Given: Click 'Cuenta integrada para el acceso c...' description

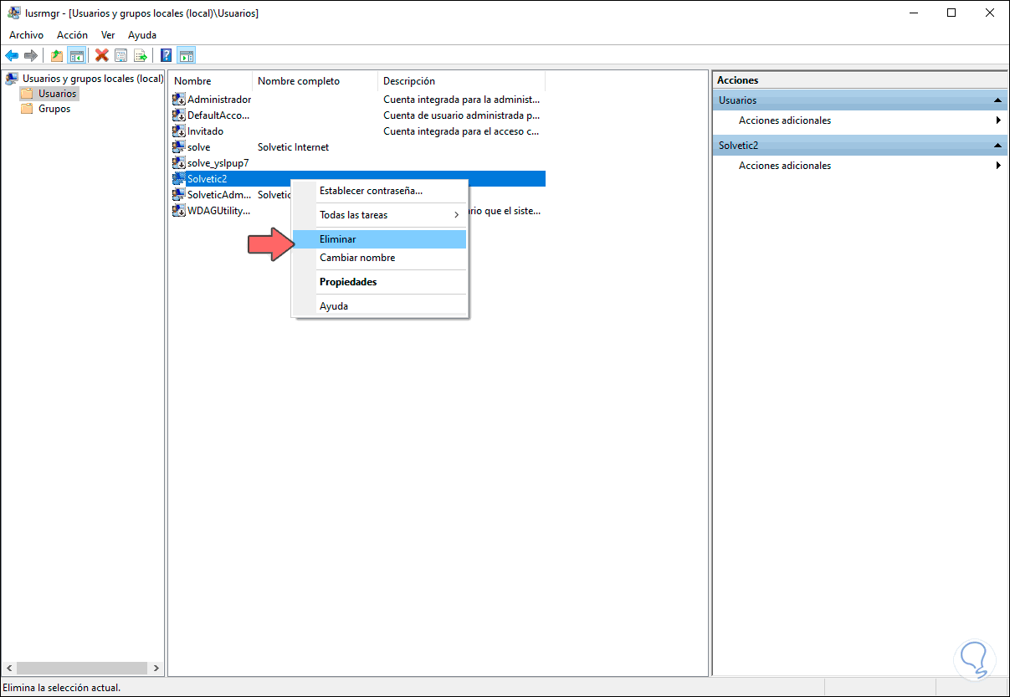Looking at the screenshot, I should 462,131.
